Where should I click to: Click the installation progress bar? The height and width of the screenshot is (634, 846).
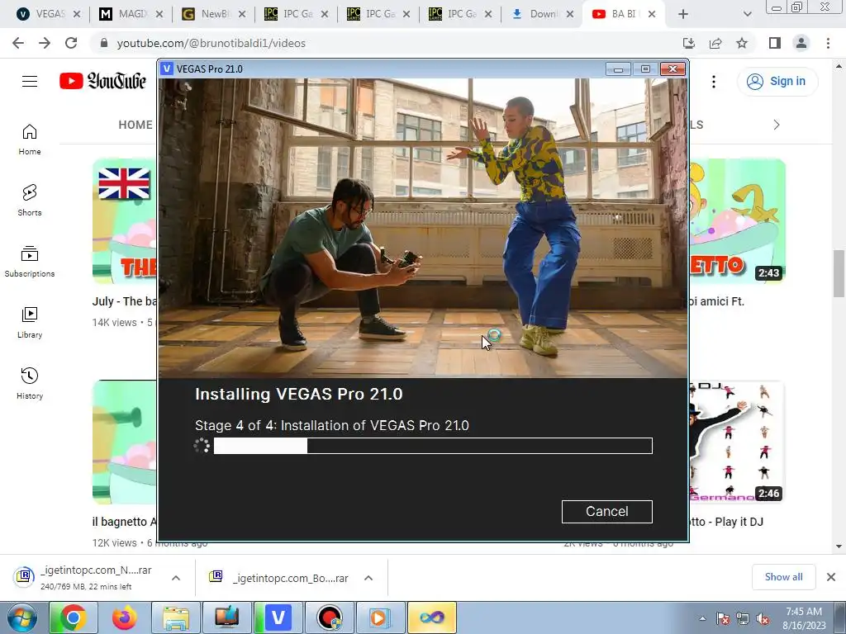pyautogui.click(x=433, y=446)
